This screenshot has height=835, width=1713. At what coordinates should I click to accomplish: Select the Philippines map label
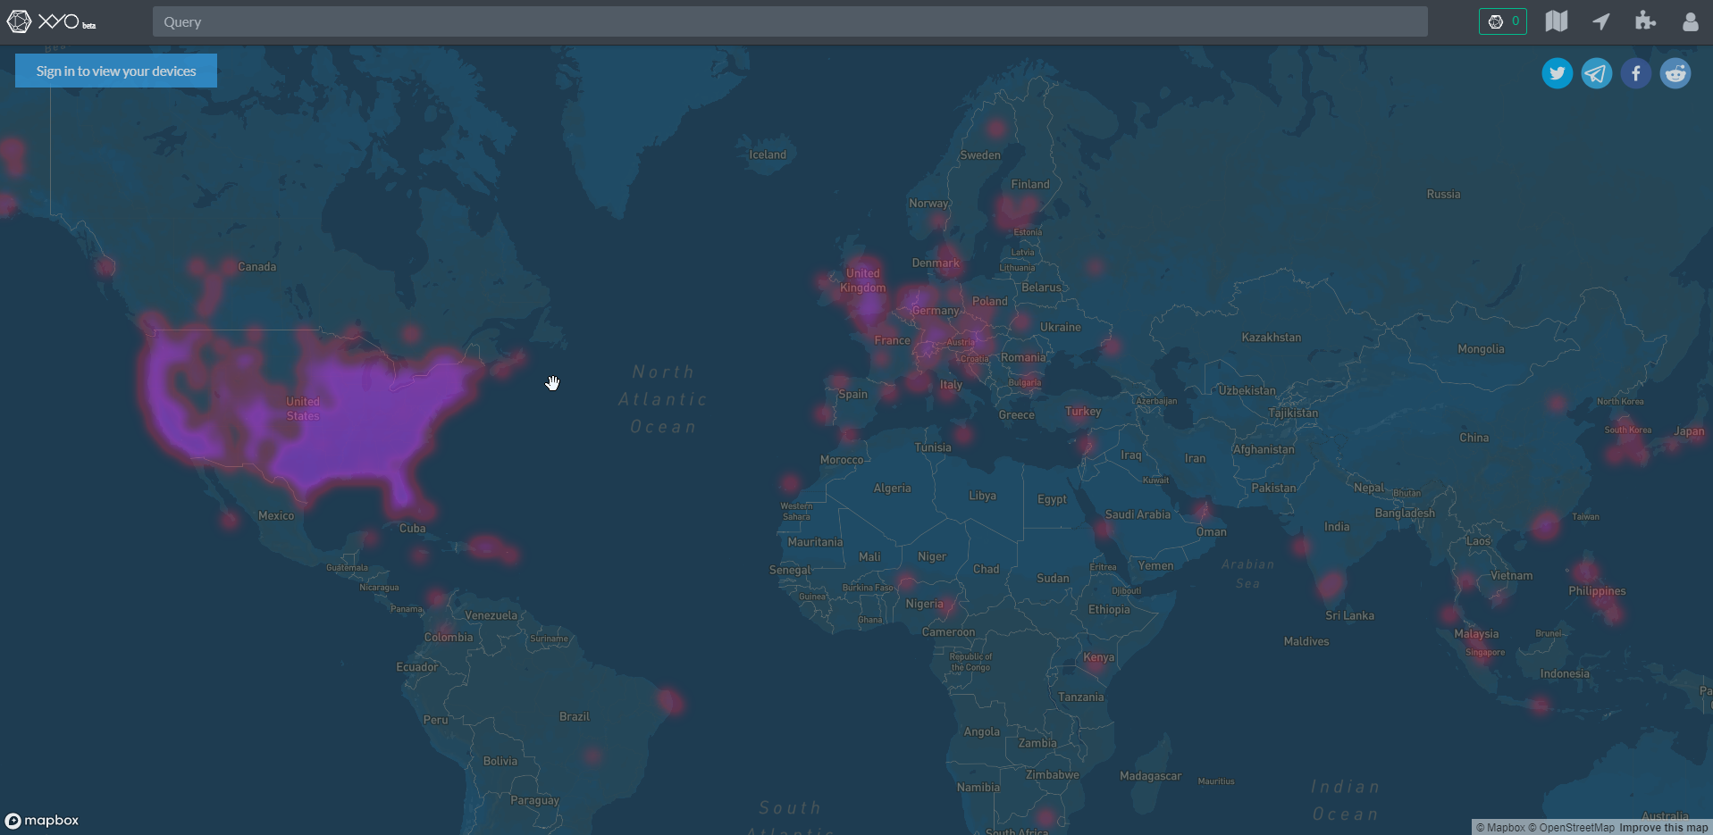(x=1597, y=591)
